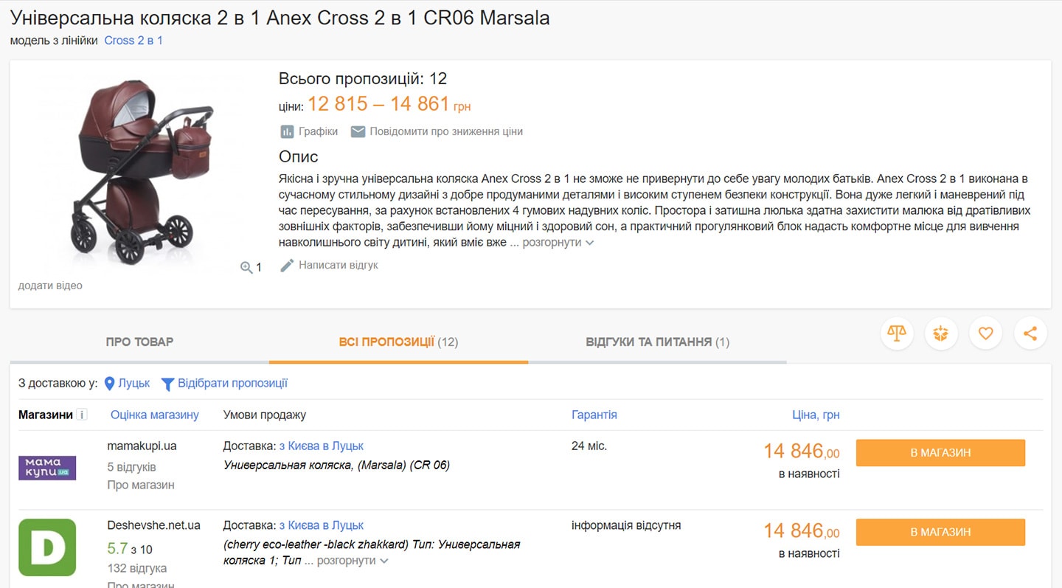1062x588 pixels.
Task: Click the додати відео link
Action: point(50,286)
